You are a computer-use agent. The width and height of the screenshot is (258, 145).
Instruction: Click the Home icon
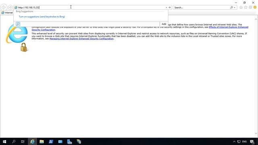[x=241, y=7]
